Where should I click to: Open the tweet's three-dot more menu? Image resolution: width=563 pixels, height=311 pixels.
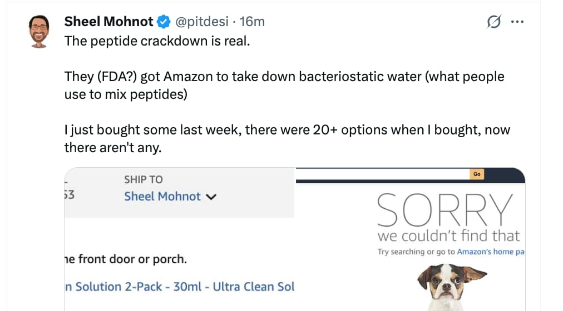517,22
